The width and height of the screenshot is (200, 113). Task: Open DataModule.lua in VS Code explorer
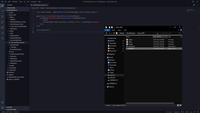click(17, 50)
